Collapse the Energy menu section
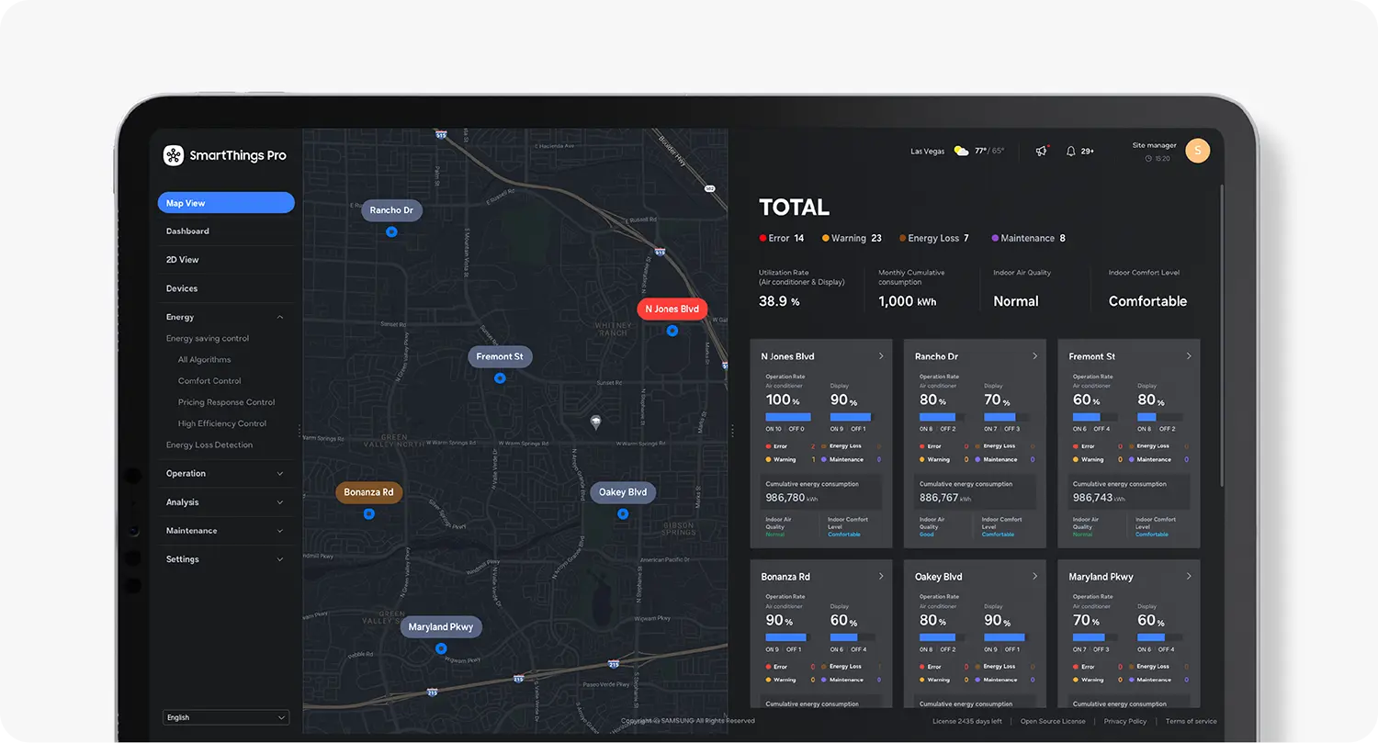 coord(280,317)
